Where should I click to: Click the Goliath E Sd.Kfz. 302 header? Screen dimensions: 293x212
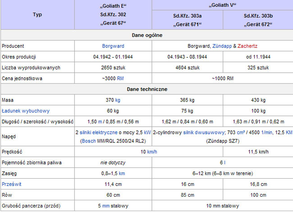[x=113, y=14]
